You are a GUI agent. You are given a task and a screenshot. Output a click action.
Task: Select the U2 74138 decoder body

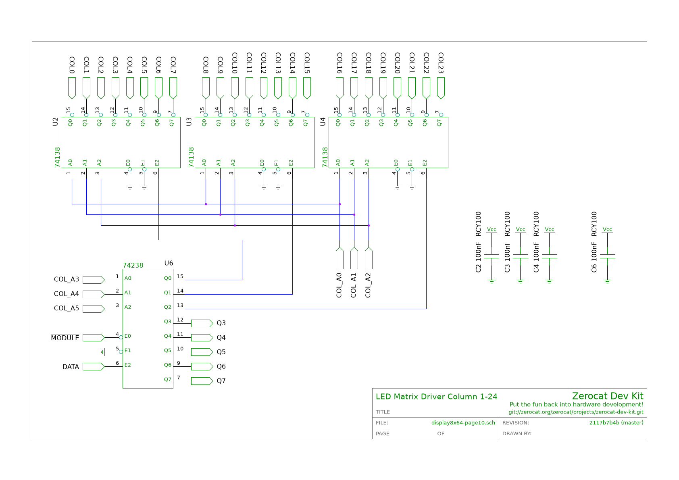pyautogui.click(x=121, y=143)
